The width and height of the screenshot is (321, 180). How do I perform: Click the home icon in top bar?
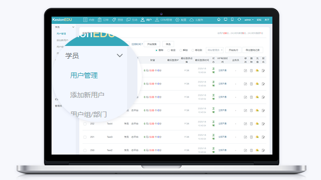point(218,20)
